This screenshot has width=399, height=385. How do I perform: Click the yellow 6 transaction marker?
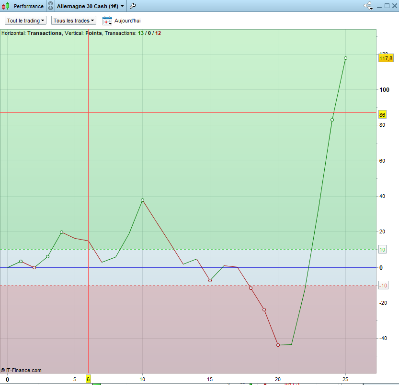coord(88,379)
